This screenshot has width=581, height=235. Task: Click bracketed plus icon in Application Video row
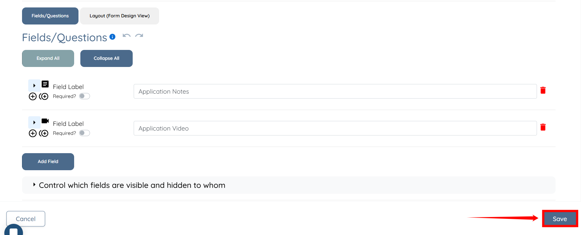44,133
